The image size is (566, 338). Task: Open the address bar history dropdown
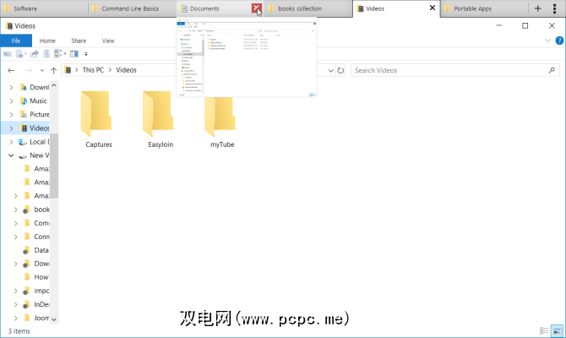(x=330, y=70)
